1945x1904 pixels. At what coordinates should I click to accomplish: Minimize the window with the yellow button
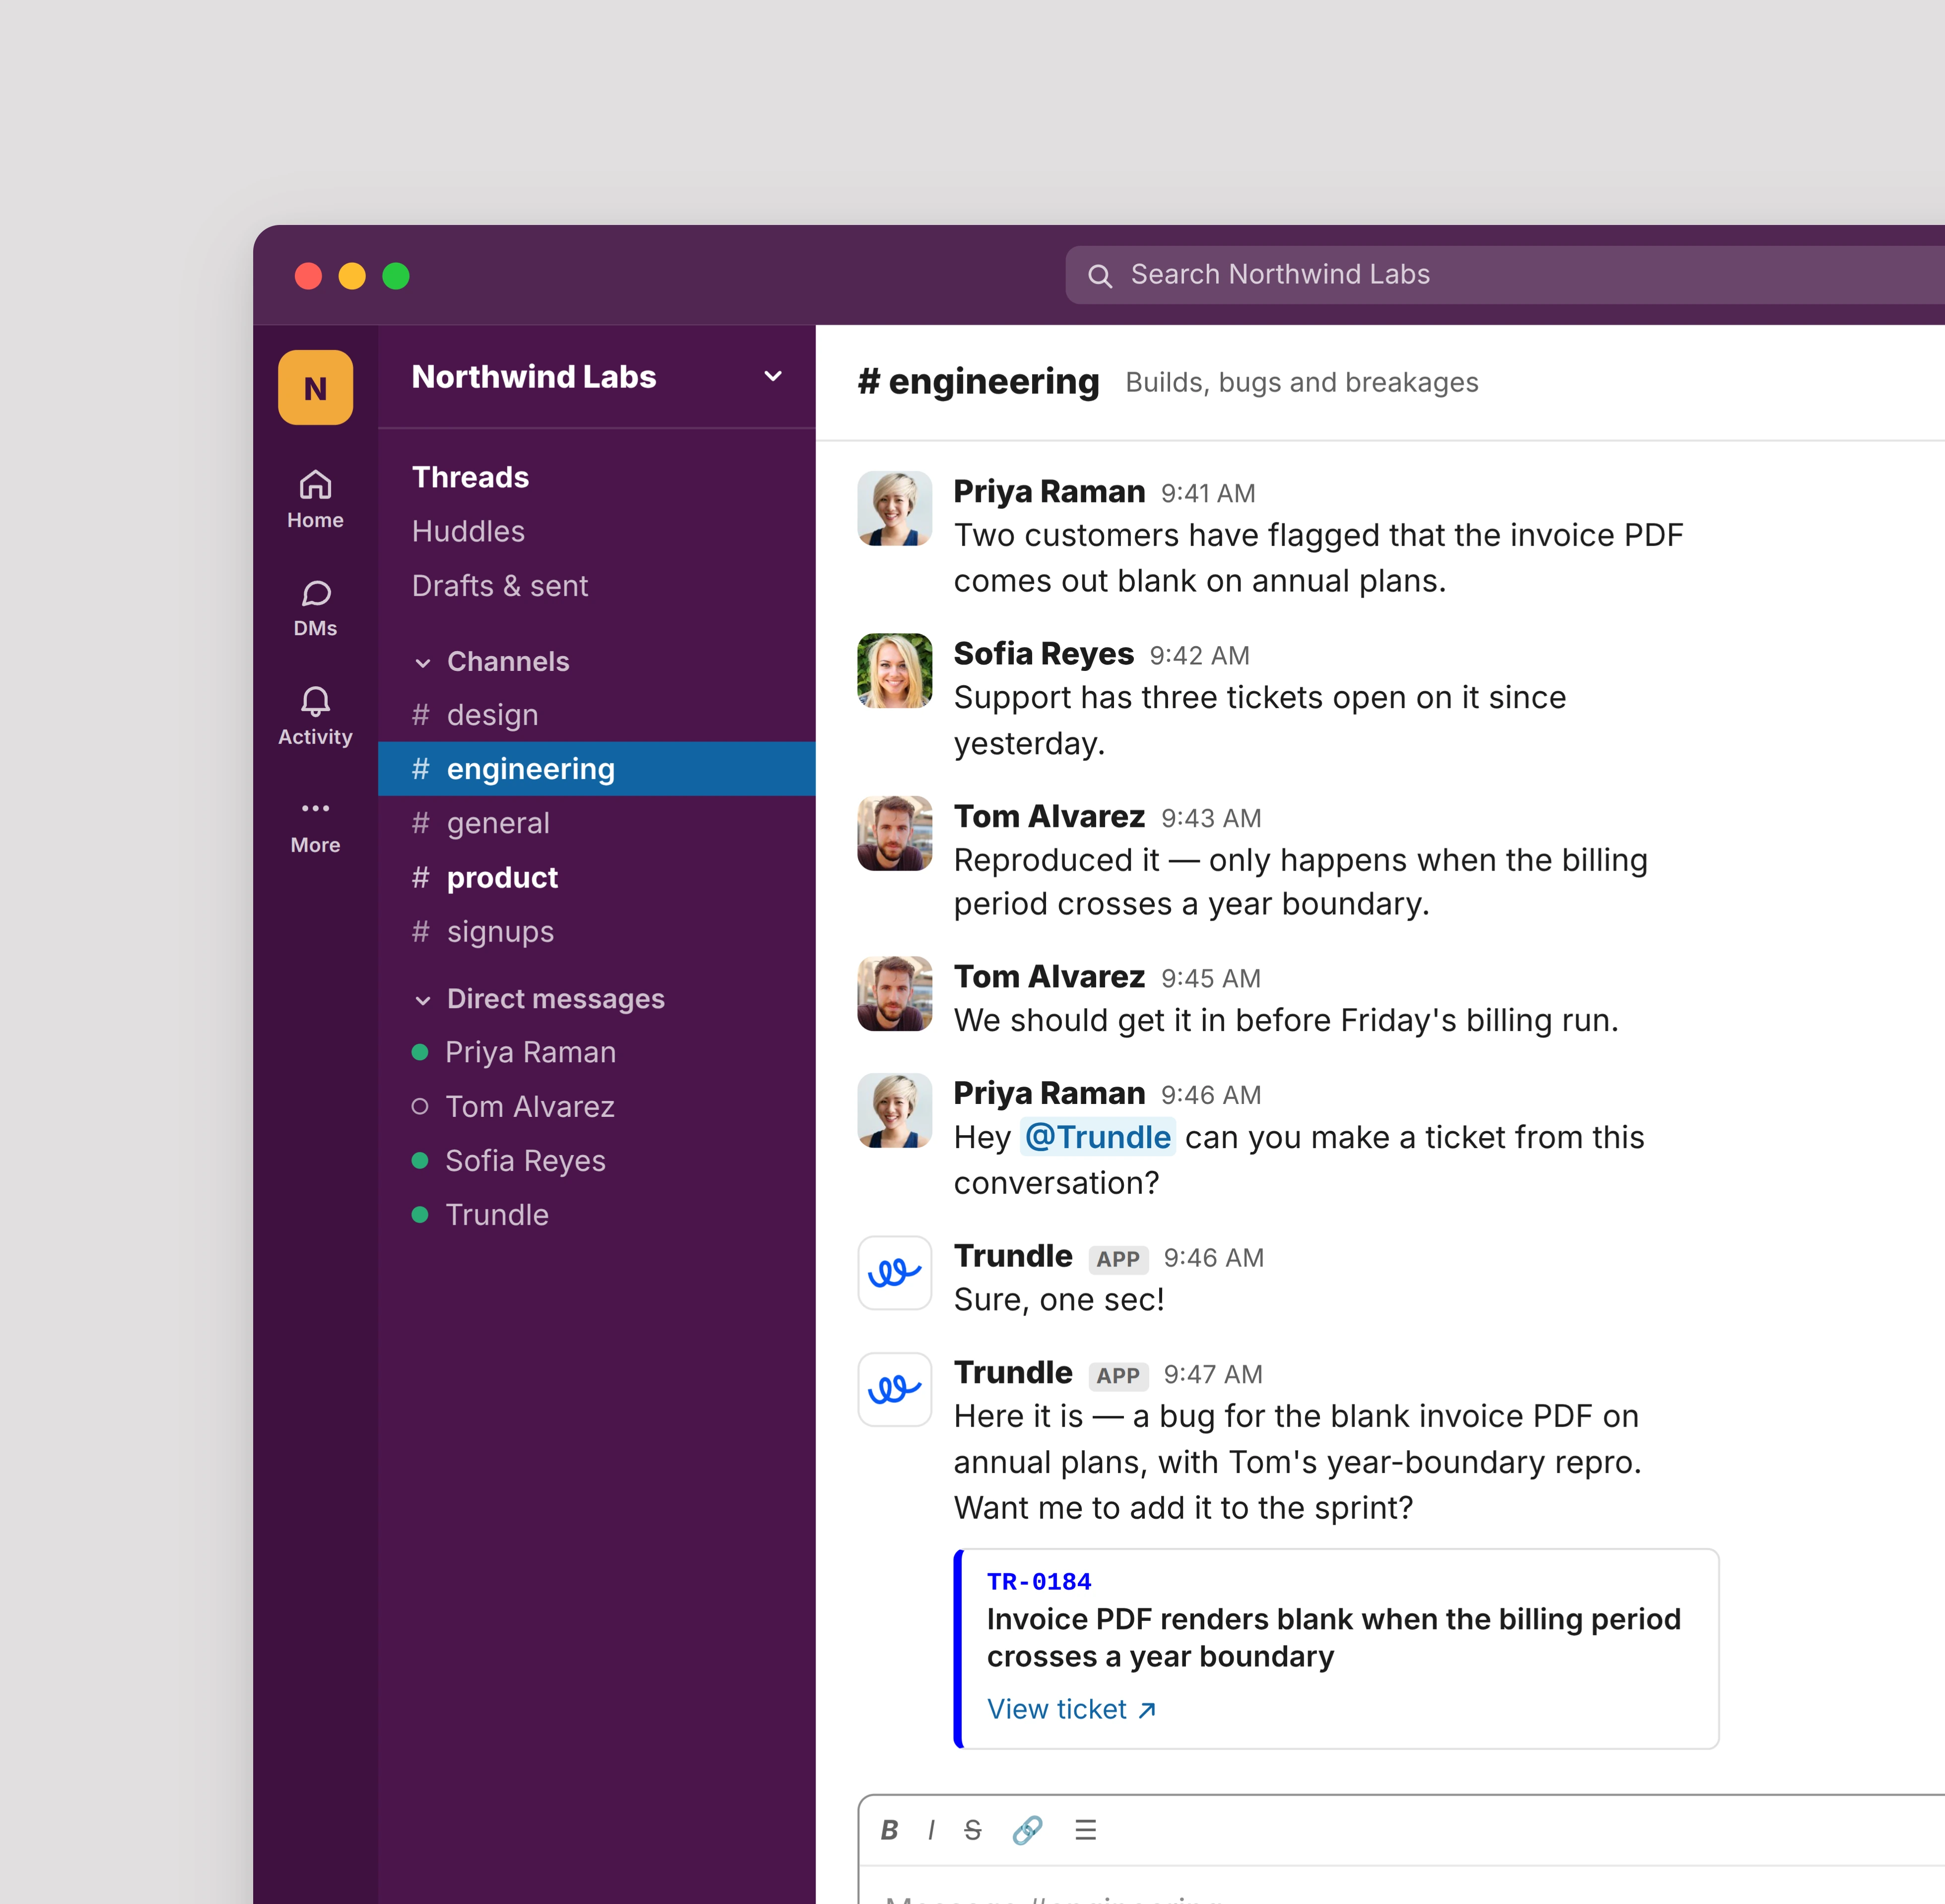[x=352, y=276]
